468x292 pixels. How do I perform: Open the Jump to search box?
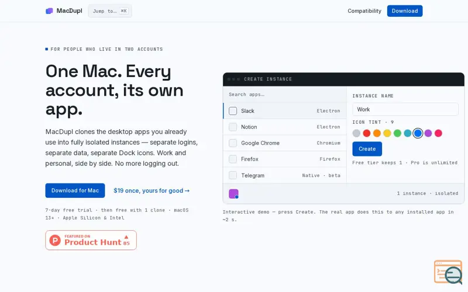(110, 11)
